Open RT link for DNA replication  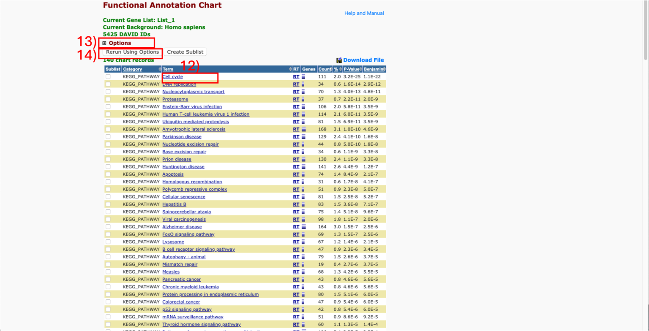[x=296, y=84]
